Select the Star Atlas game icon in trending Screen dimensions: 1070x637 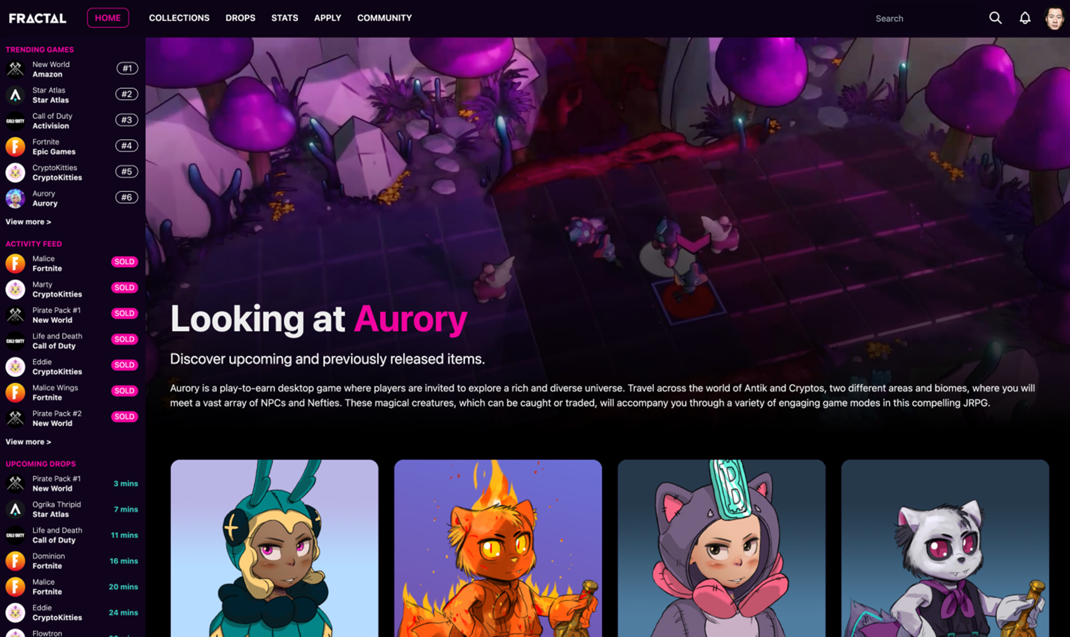tap(15, 95)
